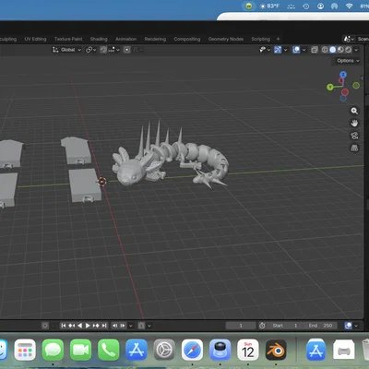
Task: Play the animation forward
Action: click(x=88, y=326)
